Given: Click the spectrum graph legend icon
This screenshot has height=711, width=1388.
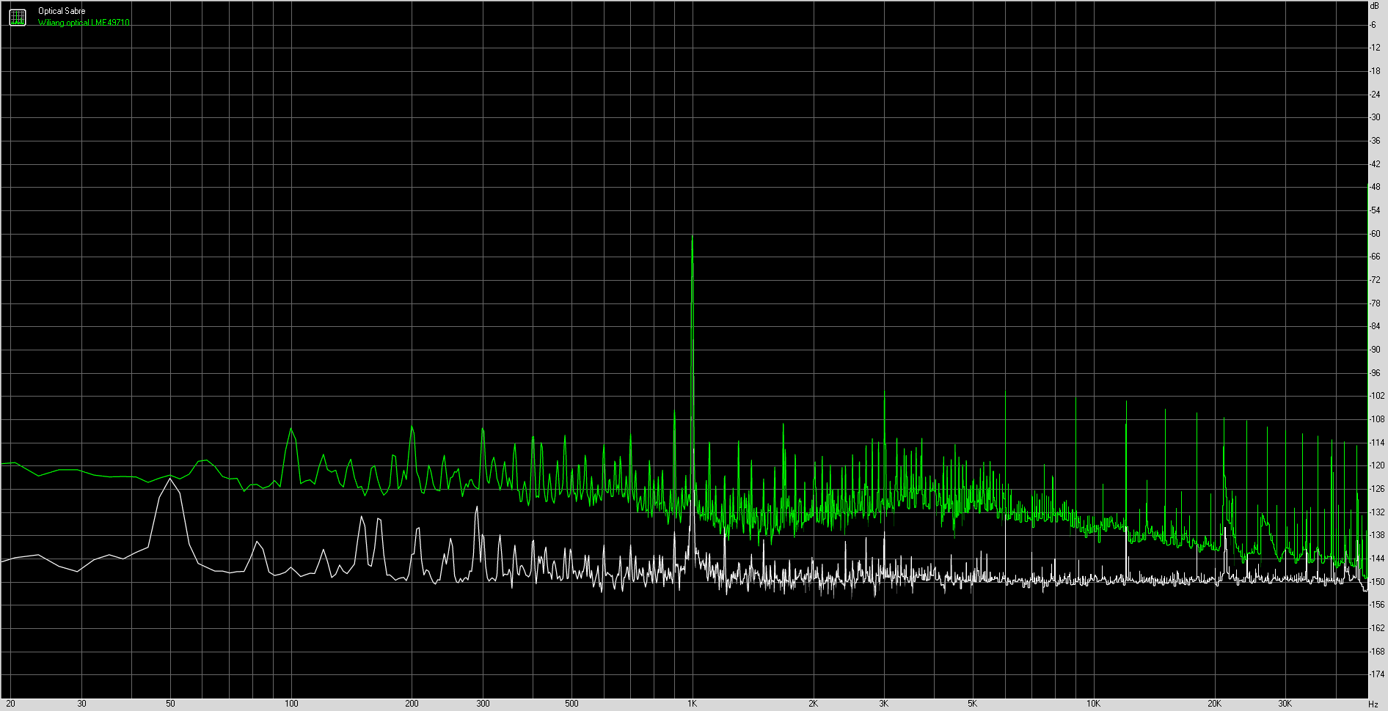Looking at the screenshot, I should (18, 17).
